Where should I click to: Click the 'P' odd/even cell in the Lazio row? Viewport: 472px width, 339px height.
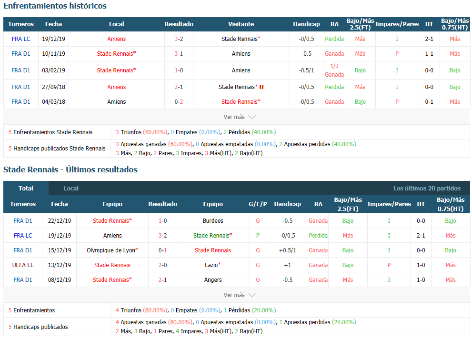click(x=389, y=265)
